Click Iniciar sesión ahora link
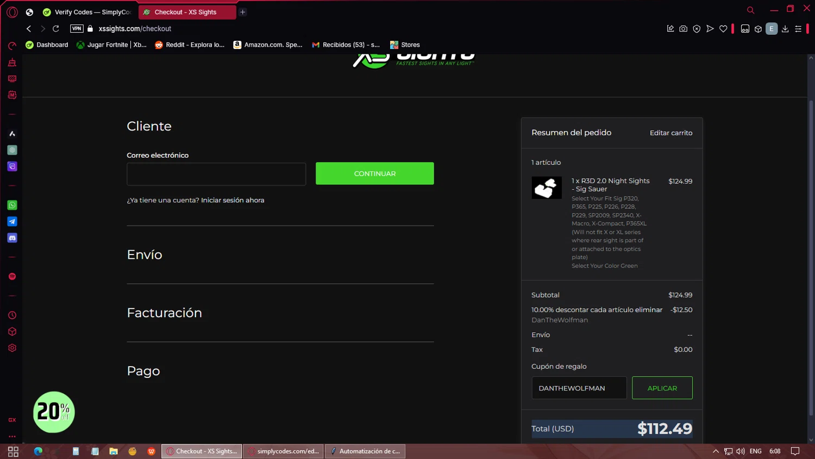Viewport: 815px width, 459px height. pyautogui.click(x=233, y=200)
